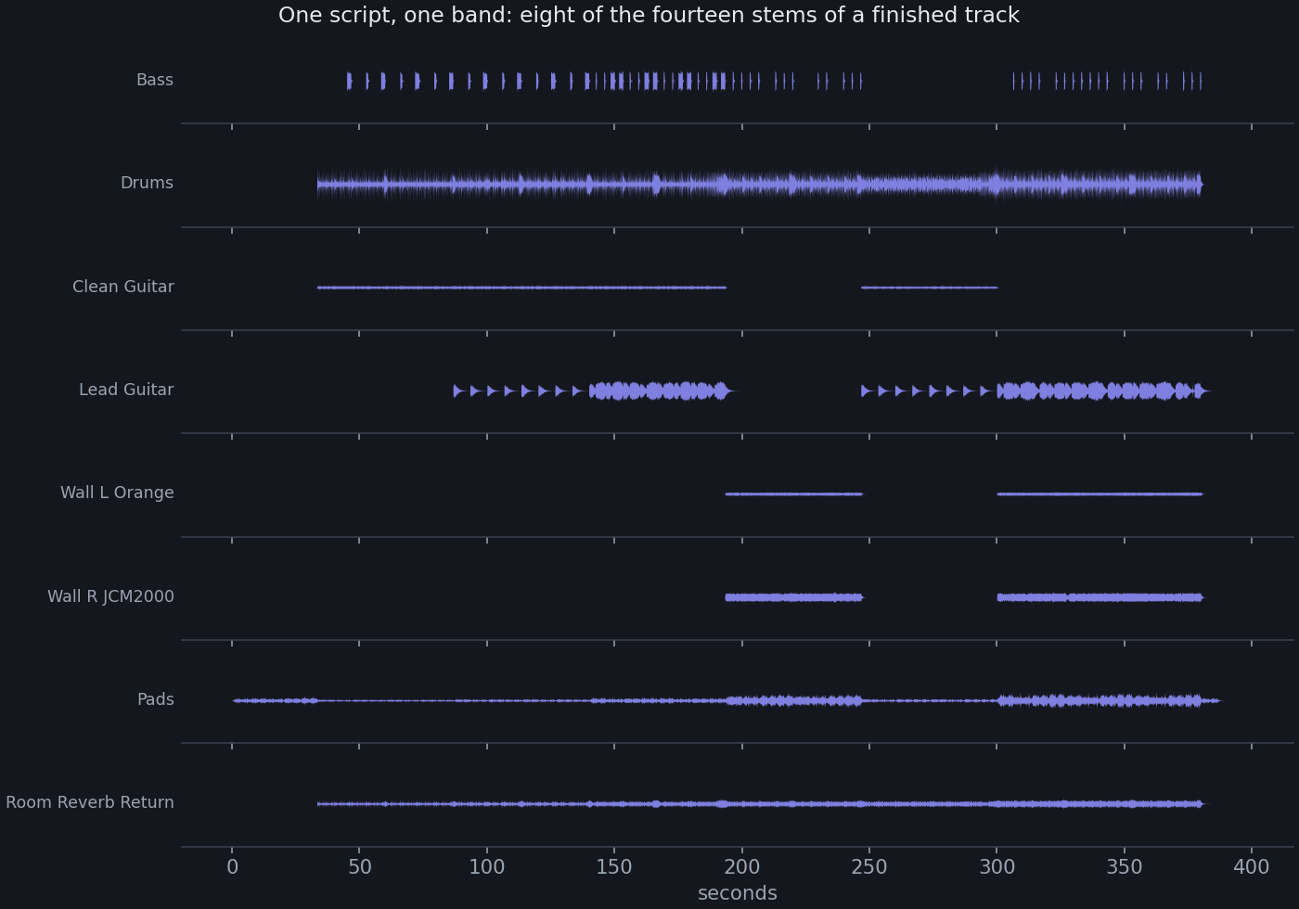This screenshot has height=909, width=1299.
Task: Click the chart title about fourteen stems
Action: (649, 16)
